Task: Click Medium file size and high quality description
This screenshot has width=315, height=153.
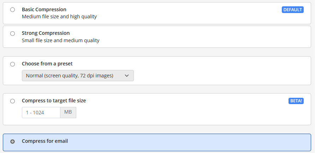Action: (x=59, y=17)
